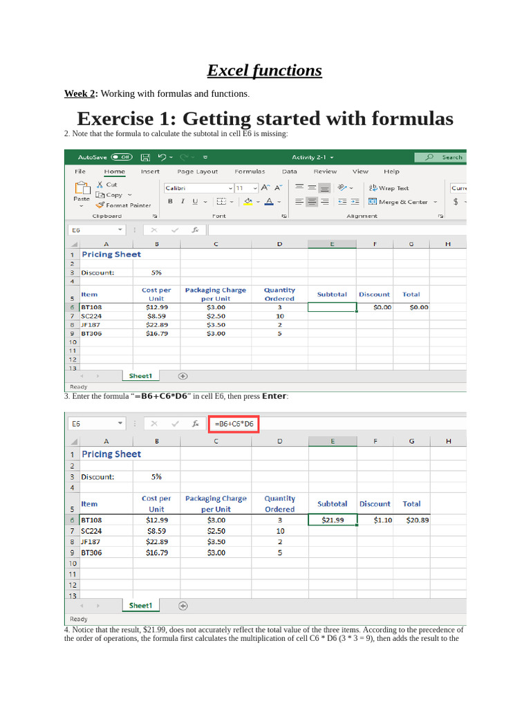
Task: Click the Increase Font Size icon
Action: [x=265, y=188]
